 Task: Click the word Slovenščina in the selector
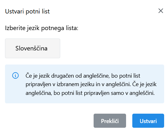pyautogui.click(x=32, y=48)
